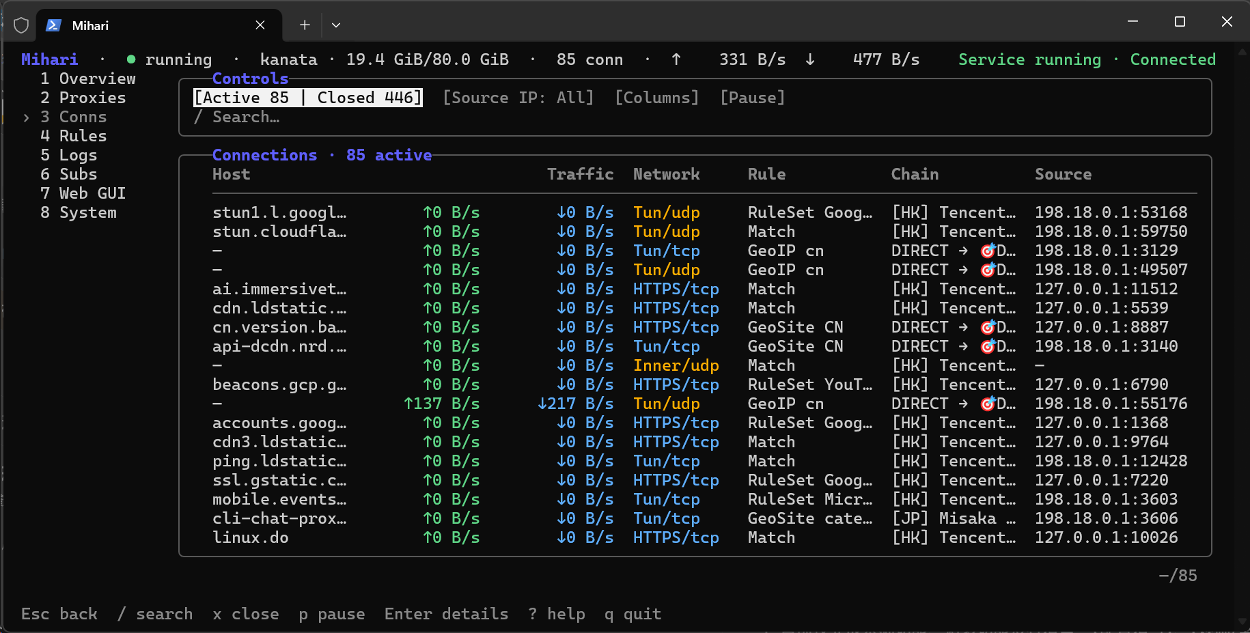Open the 7 Web GUI entry
Screen dimensions: 1250x633
click(x=83, y=193)
